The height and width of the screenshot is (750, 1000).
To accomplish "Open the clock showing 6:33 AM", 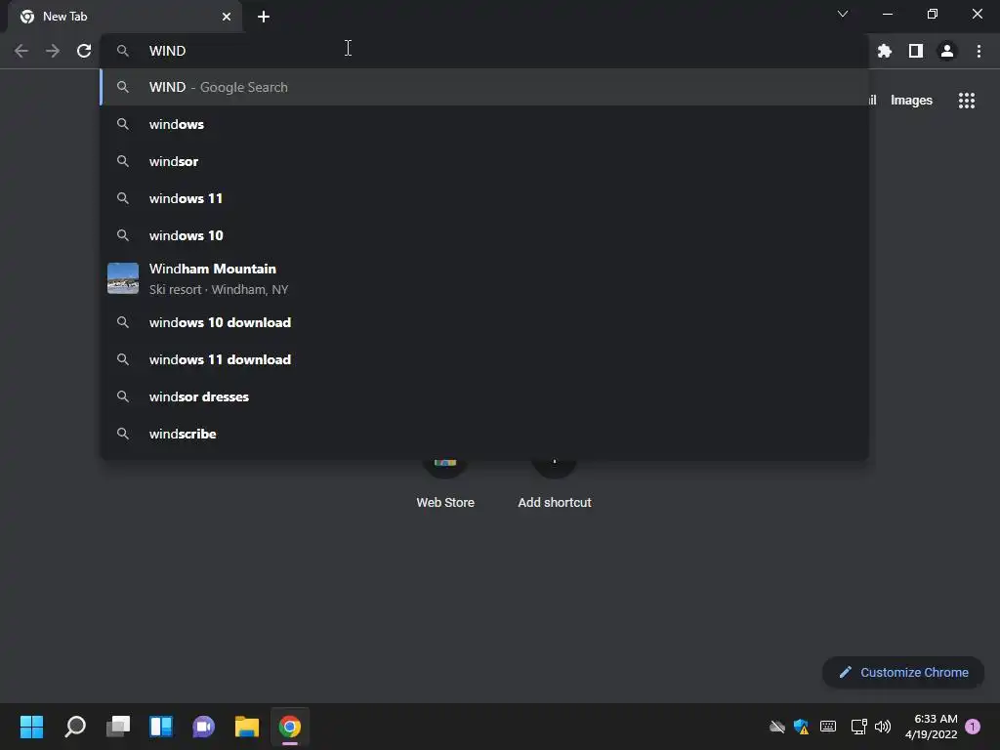I will coord(931,727).
